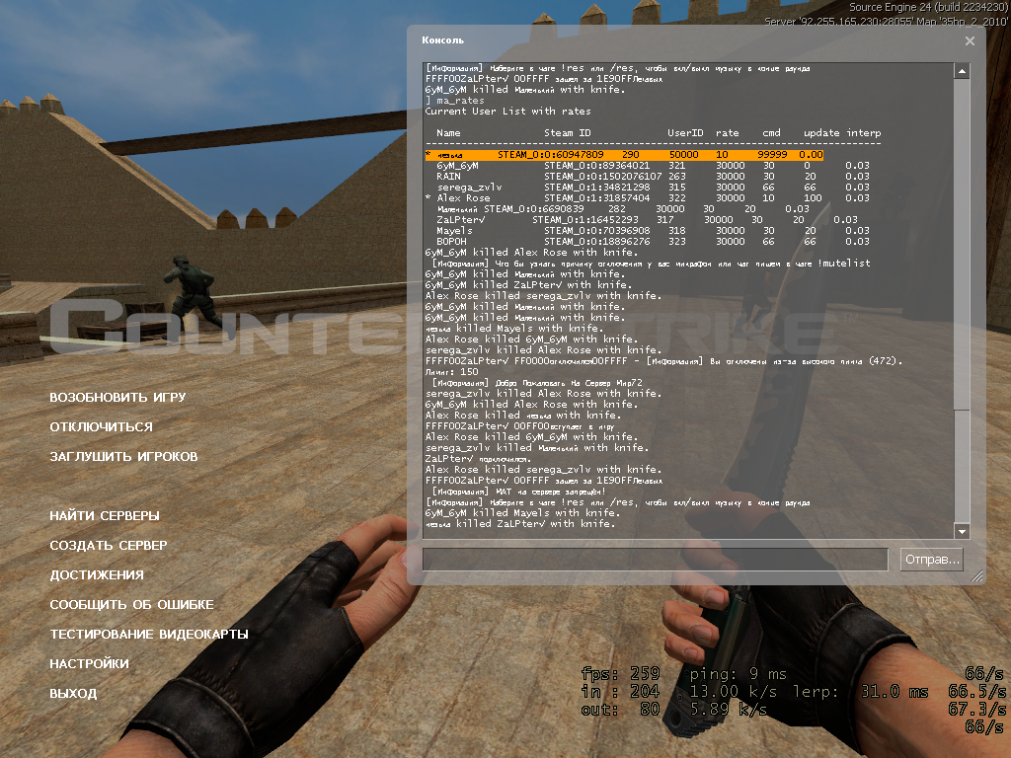1011x758 pixels.
Task: Focus the console command input field
Action: [x=656, y=560]
